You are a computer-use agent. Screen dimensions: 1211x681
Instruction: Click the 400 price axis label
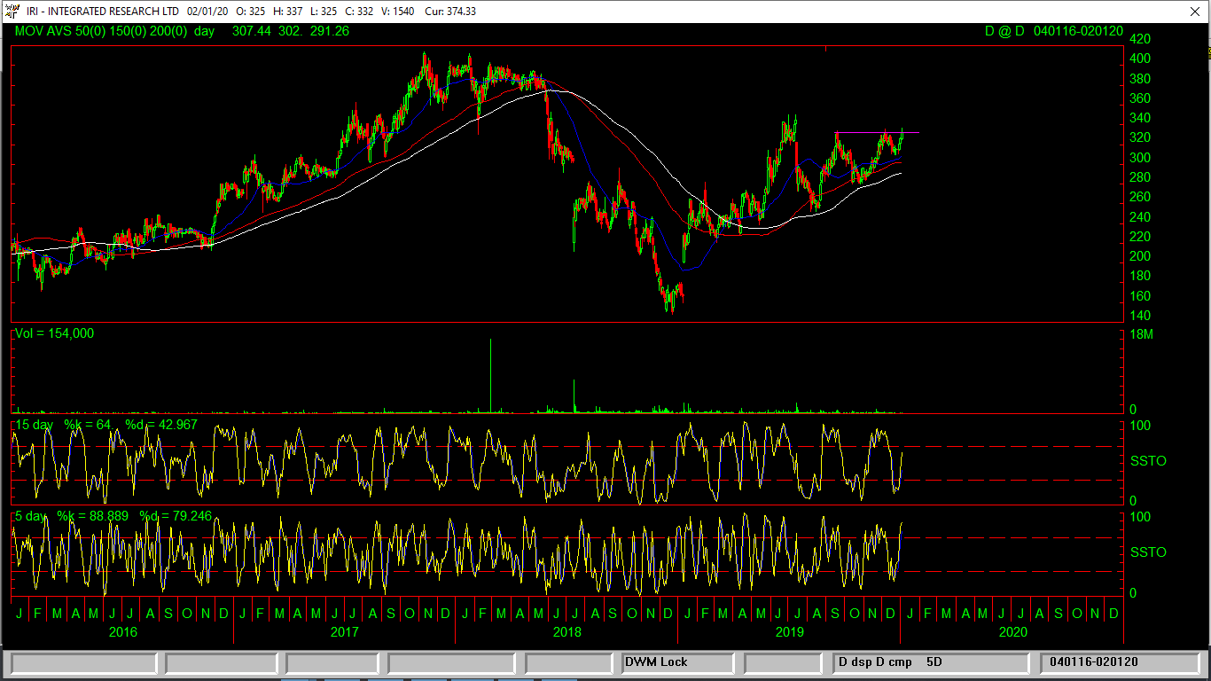(1139, 59)
